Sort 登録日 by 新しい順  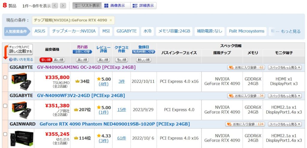coord(144,60)
